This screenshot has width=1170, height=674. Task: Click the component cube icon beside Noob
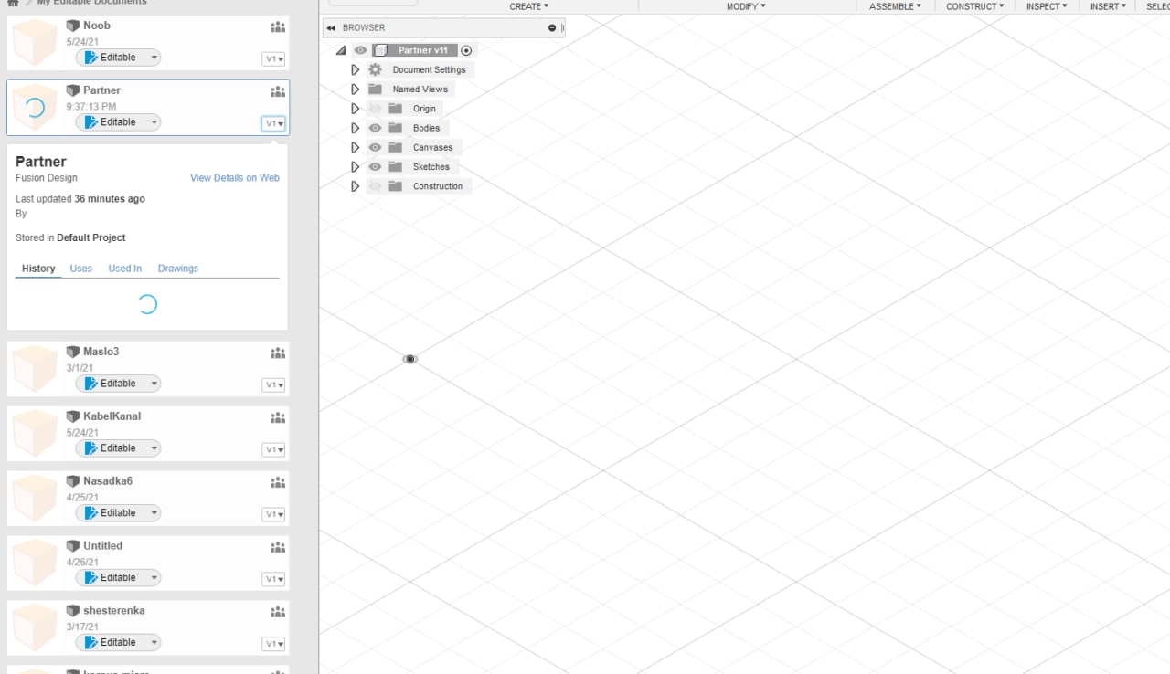point(73,26)
